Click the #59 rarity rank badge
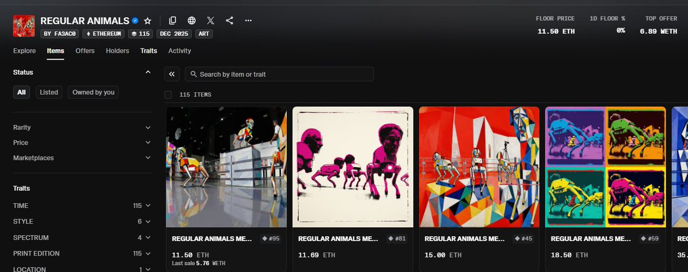This screenshot has width=688, height=272. click(x=650, y=238)
